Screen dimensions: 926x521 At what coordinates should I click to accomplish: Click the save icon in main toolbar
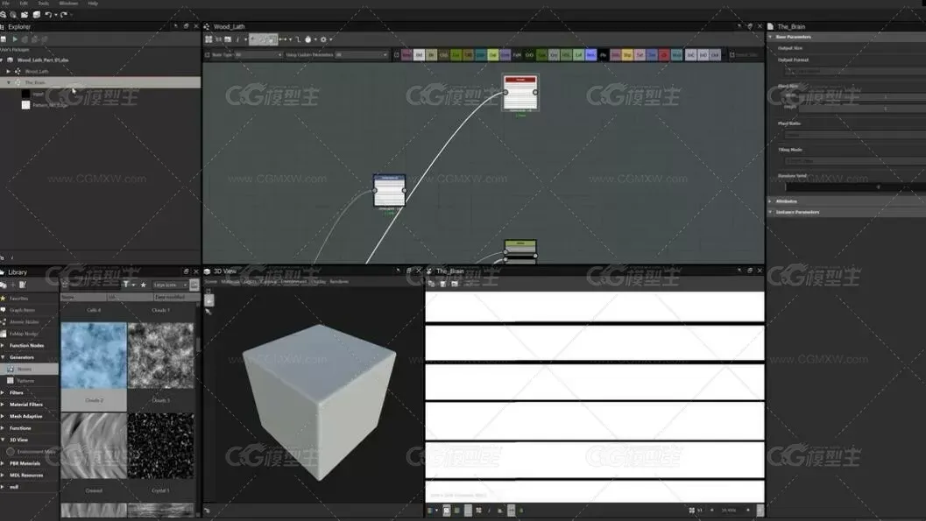pyautogui.click(x=36, y=15)
